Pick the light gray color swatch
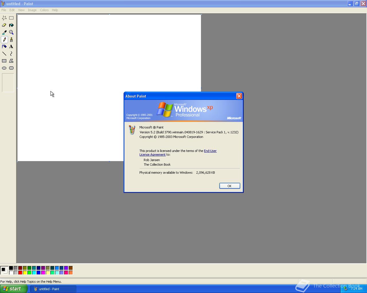This screenshot has width=367, height=293. click(16, 273)
